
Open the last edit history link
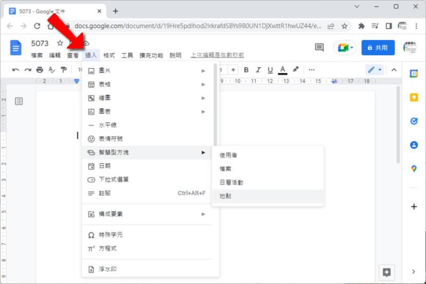click(x=217, y=55)
